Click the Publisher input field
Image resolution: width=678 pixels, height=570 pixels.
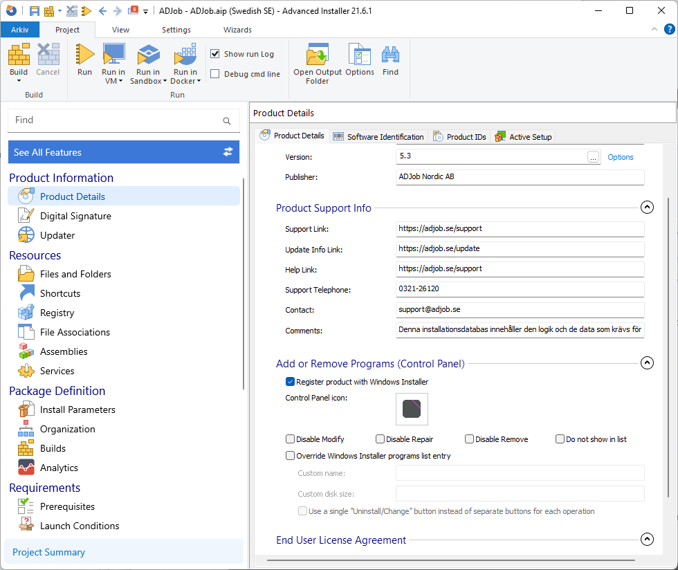(x=520, y=177)
